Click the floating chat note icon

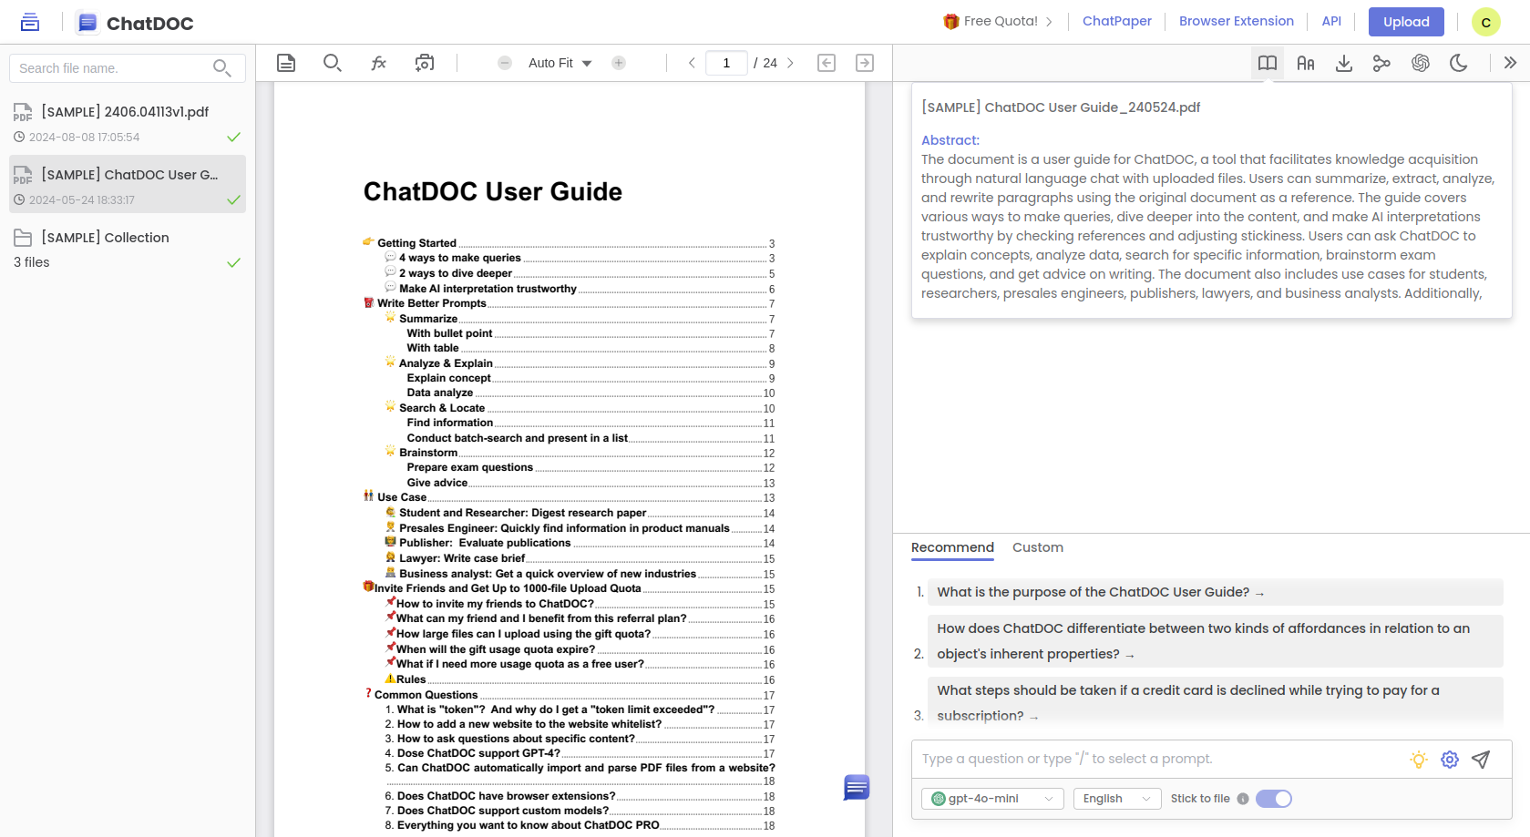[857, 788]
